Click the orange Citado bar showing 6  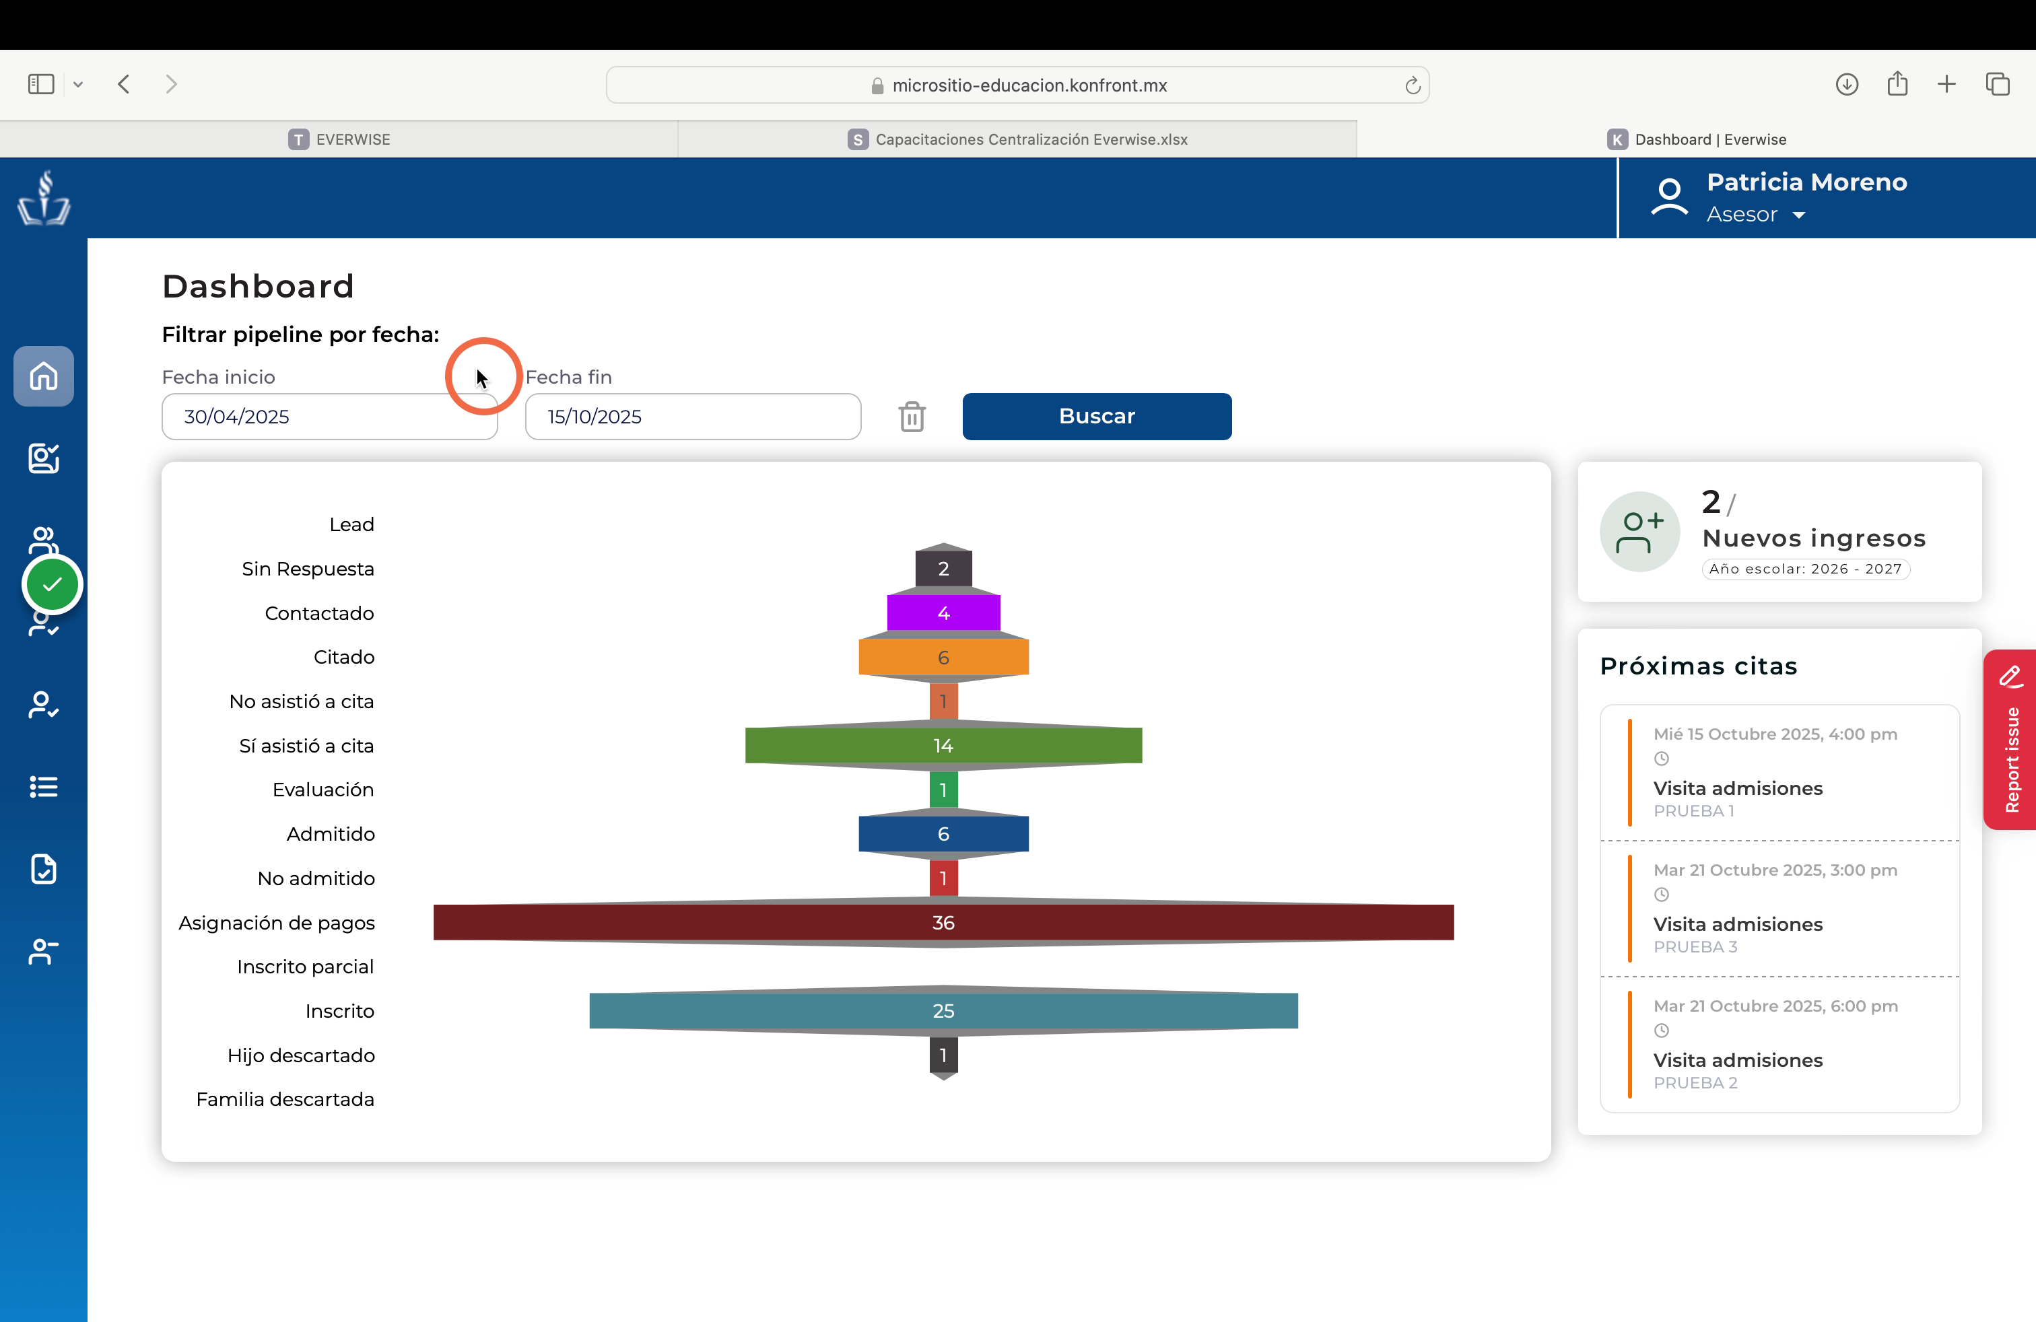[943, 658]
